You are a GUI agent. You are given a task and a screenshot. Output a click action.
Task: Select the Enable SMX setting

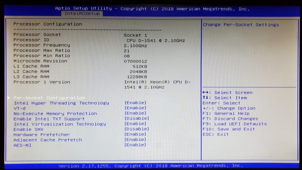(29, 129)
